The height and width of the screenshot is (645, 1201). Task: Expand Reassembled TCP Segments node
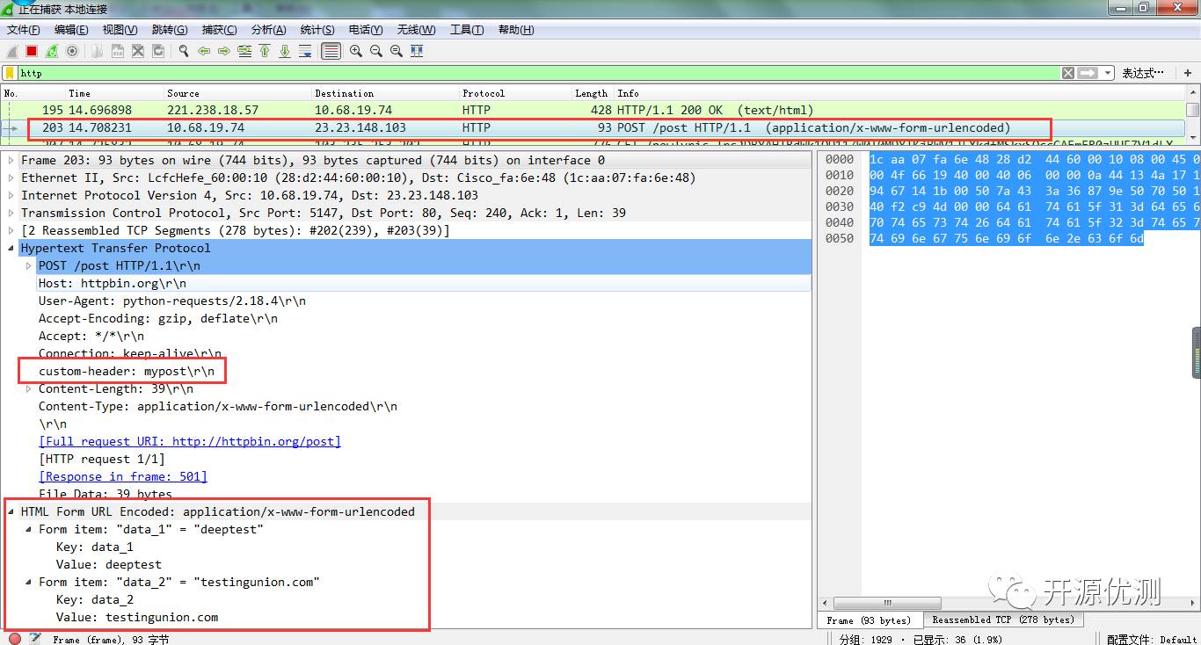pyautogui.click(x=11, y=230)
